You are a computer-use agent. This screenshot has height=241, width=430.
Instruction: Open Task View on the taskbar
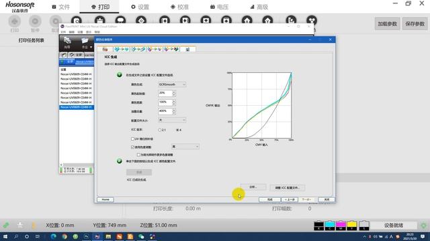point(38,236)
